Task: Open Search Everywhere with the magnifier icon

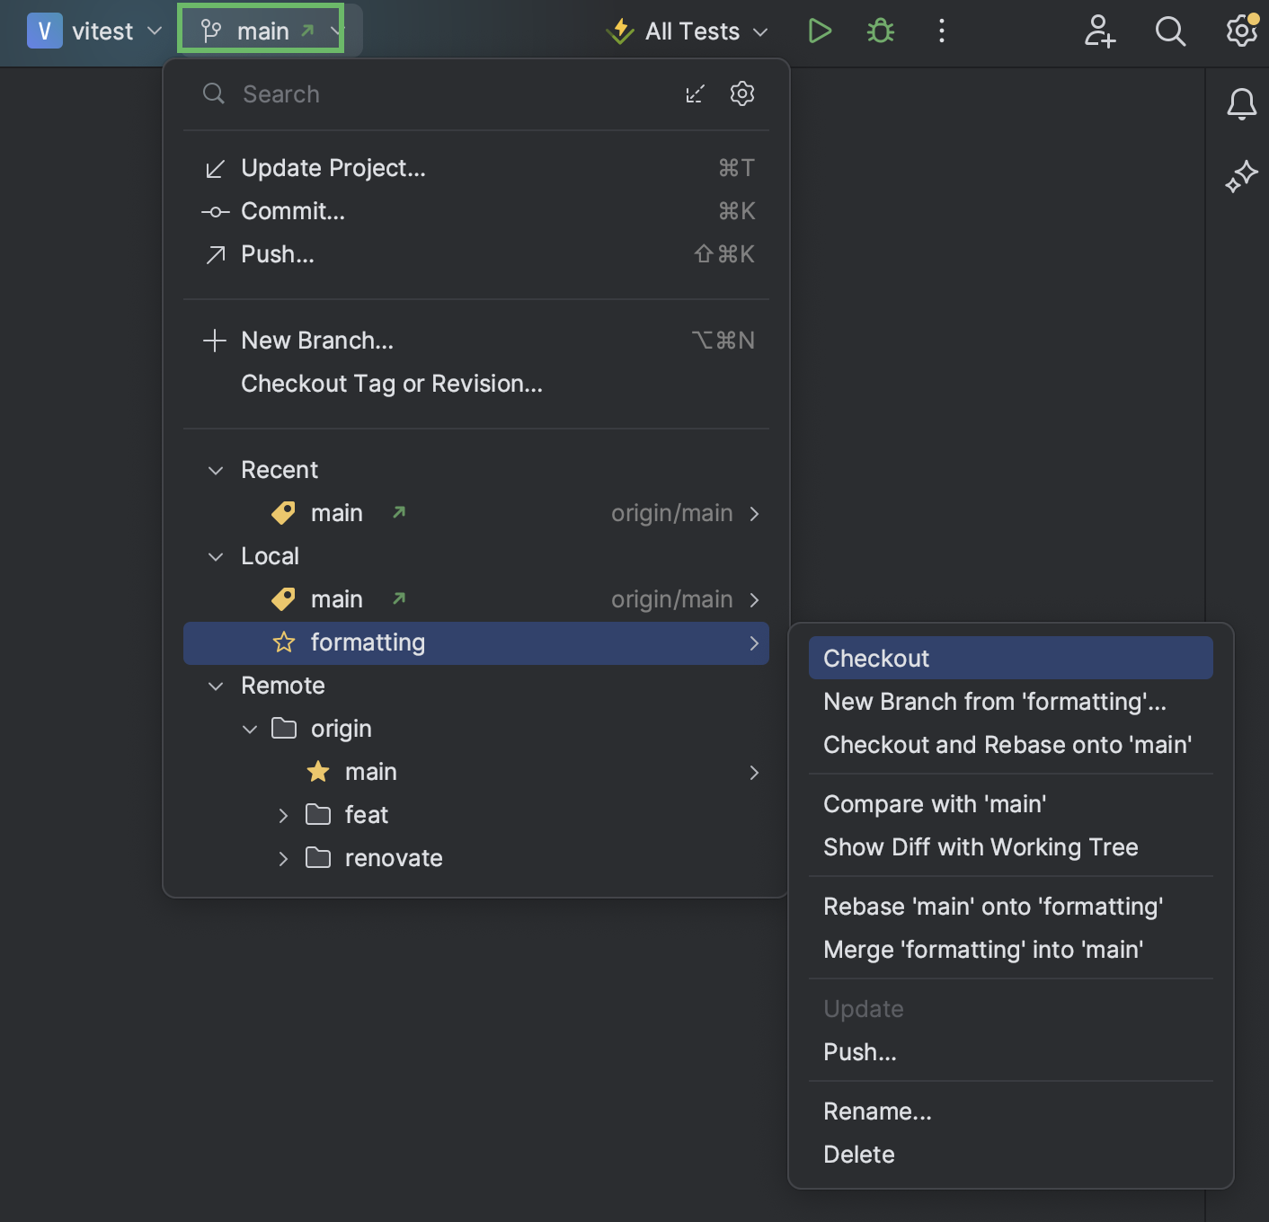Action: tap(1170, 31)
